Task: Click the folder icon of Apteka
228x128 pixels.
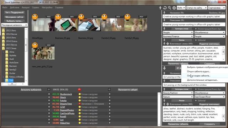Action: click(7, 55)
